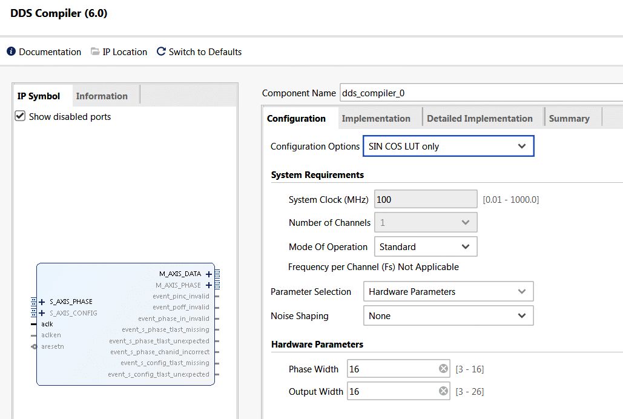This screenshot has height=419, width=623.
Task: Switch to the Information tab
Action: (102, 96)
